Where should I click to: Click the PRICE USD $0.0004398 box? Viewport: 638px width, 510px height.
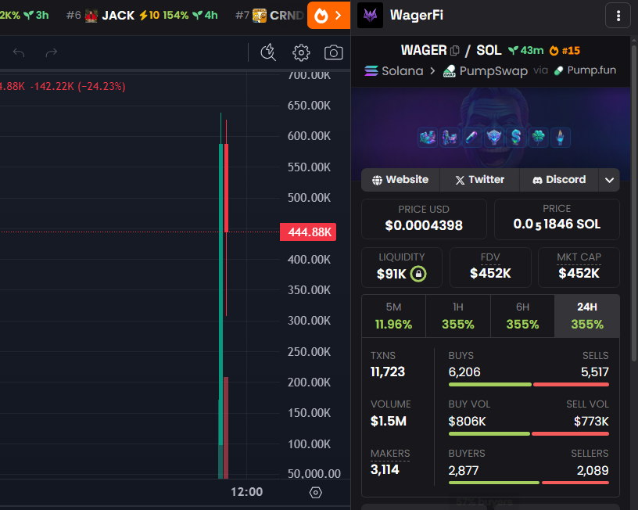[424, 219]
